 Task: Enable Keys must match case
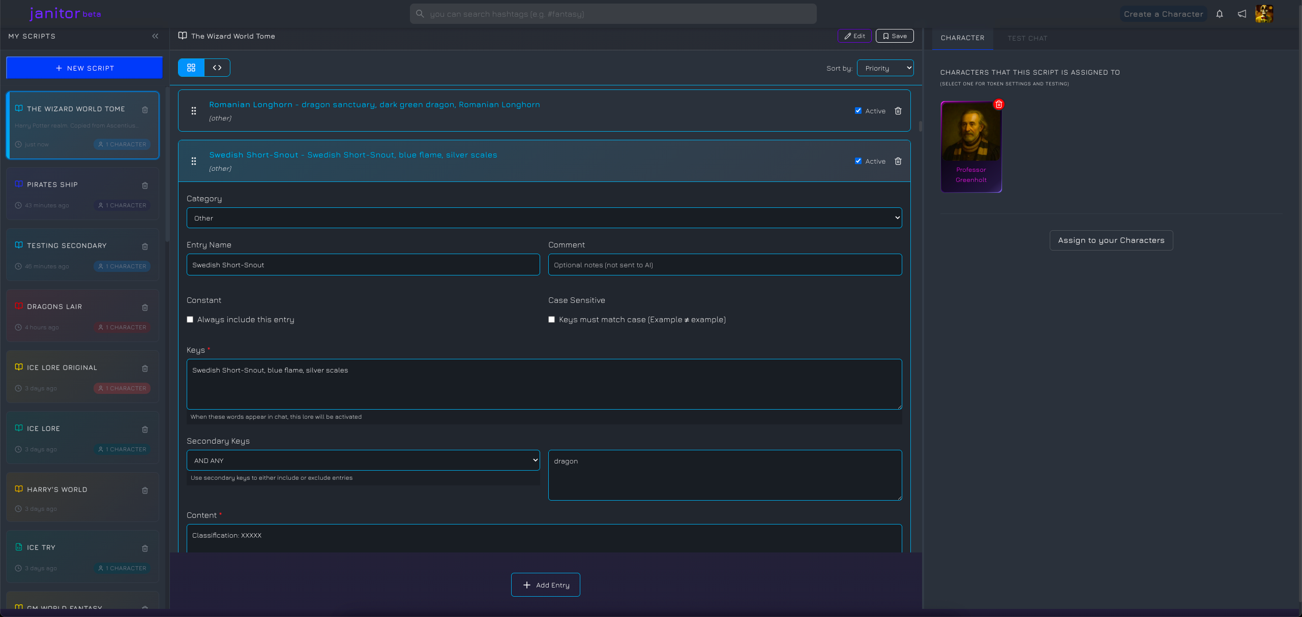551,319
